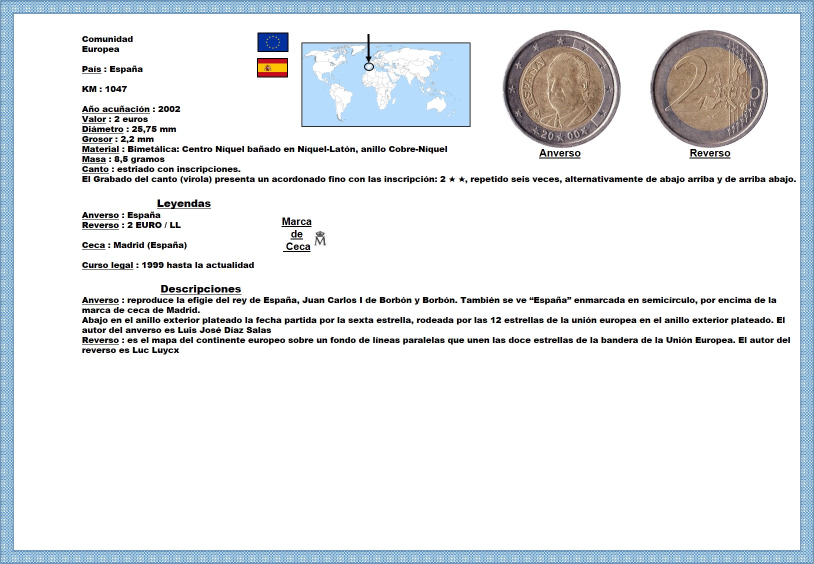The width and height of the screenshot is (814, 564).
Task: Click the Marca de Ceca label
Action: click(x=297, y=234)
